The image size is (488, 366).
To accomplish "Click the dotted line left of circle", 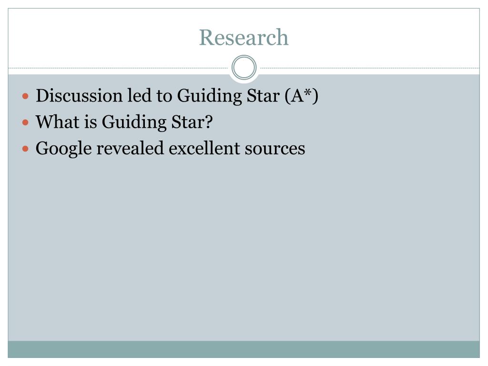I will tap(118, 68).
